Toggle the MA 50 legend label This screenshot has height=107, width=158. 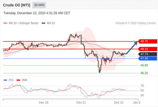[51, 23]
